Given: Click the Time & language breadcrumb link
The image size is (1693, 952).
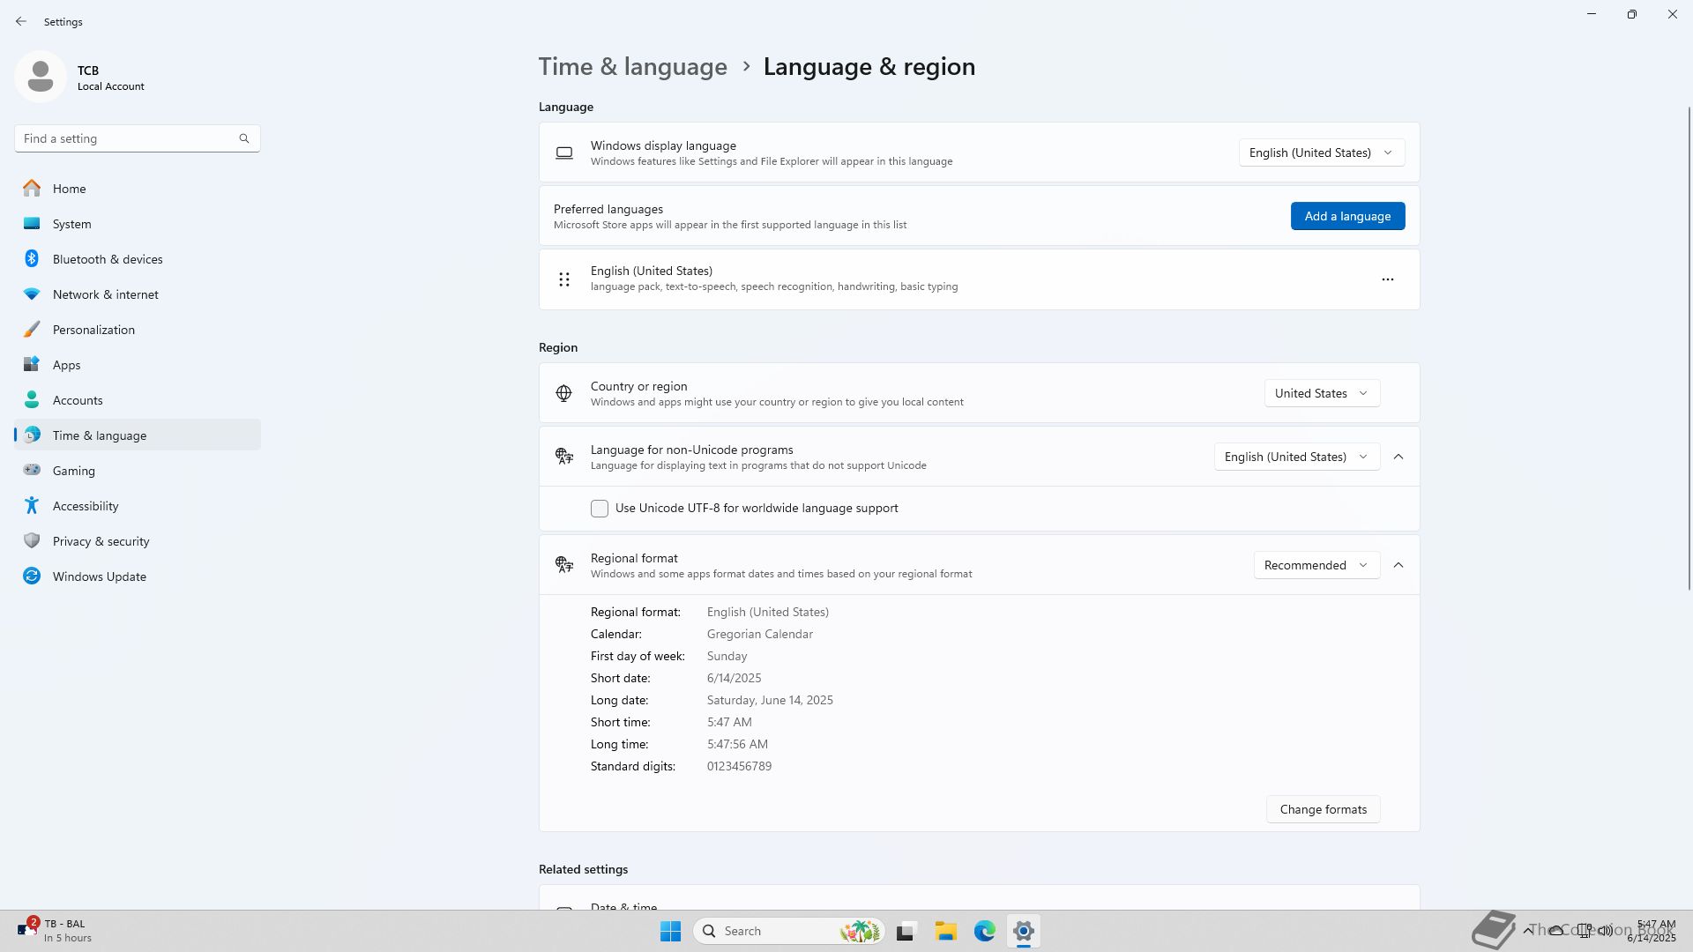Looking at the screenshot, I should click(632, 66).
